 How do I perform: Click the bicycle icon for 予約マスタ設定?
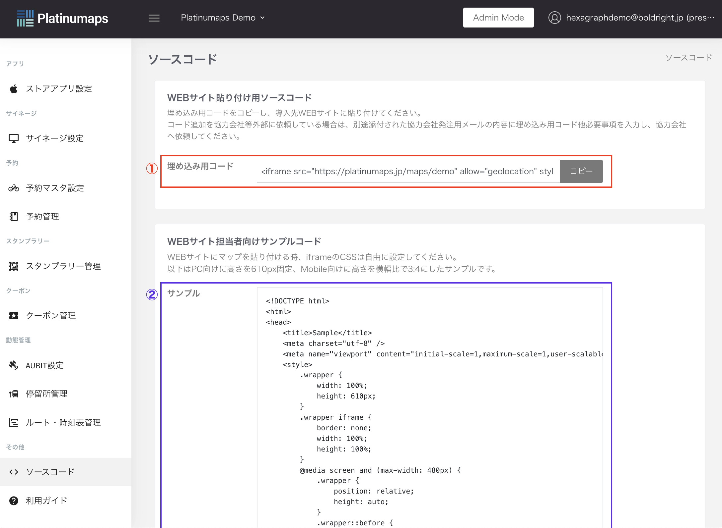[x=14, y=188]
